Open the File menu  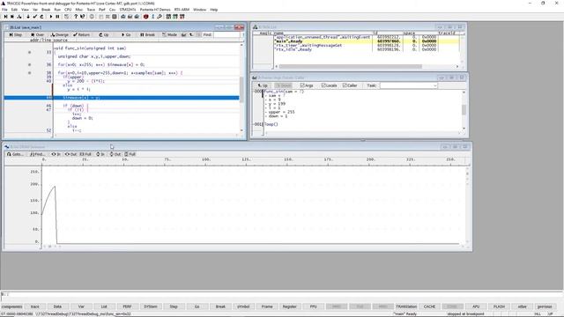[4, 10]
